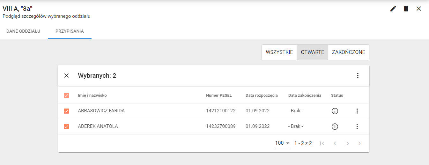Open bulk actions menu for selected rows
The width and height of the screenshot is (429, 165).
(x=358, y=76)
